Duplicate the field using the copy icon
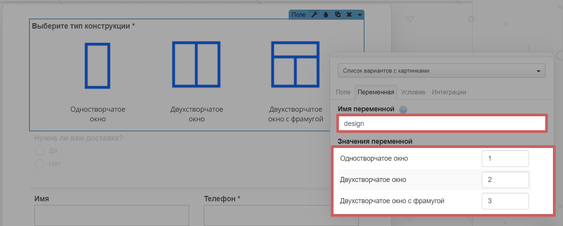 click(x=337, y=15)
